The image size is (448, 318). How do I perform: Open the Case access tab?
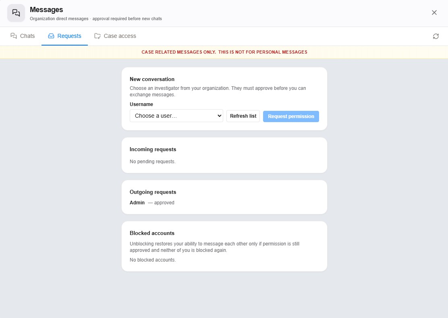pyautogui.click(x=115, y=36)
